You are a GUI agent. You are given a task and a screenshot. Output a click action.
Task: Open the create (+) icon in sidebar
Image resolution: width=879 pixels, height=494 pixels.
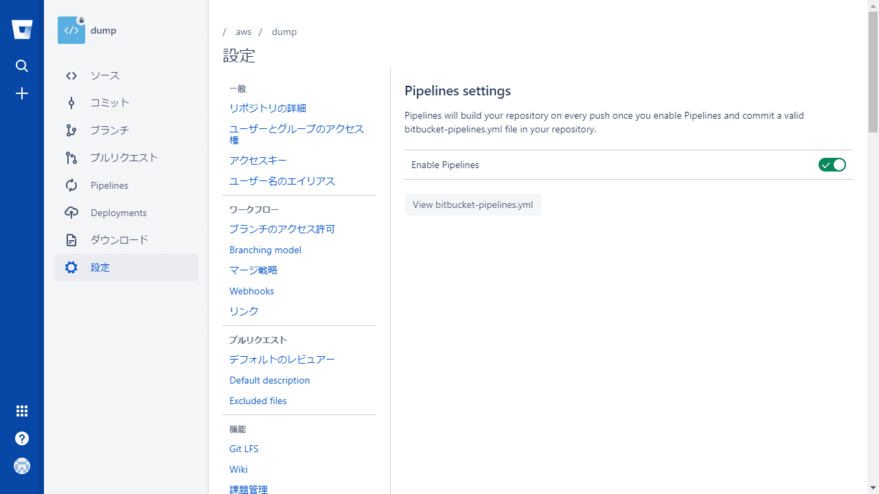click(x=22, y=93)
